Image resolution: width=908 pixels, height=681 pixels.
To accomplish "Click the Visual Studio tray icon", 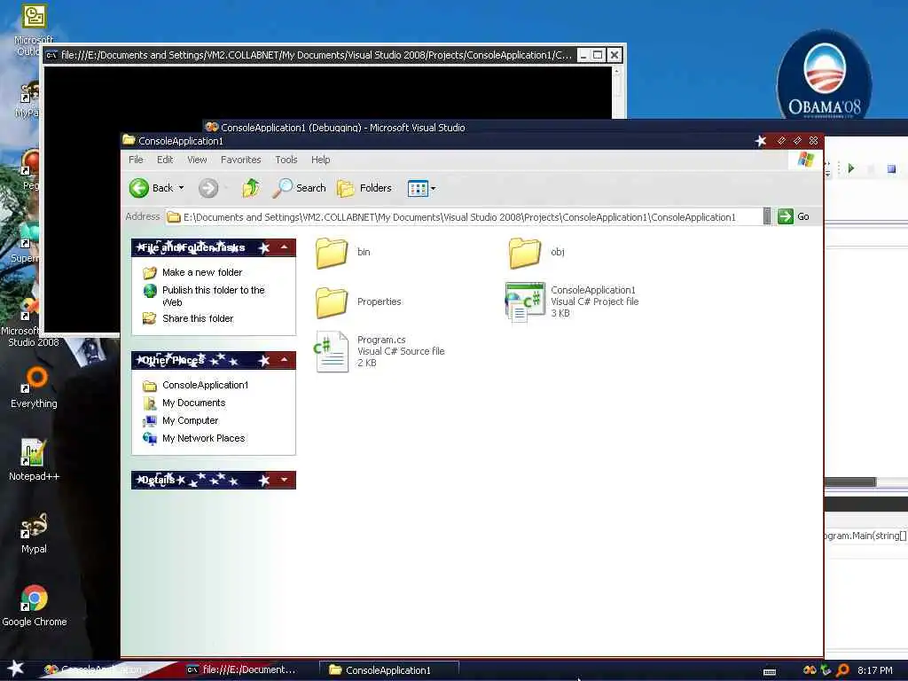I will click(x=810, y=670).
